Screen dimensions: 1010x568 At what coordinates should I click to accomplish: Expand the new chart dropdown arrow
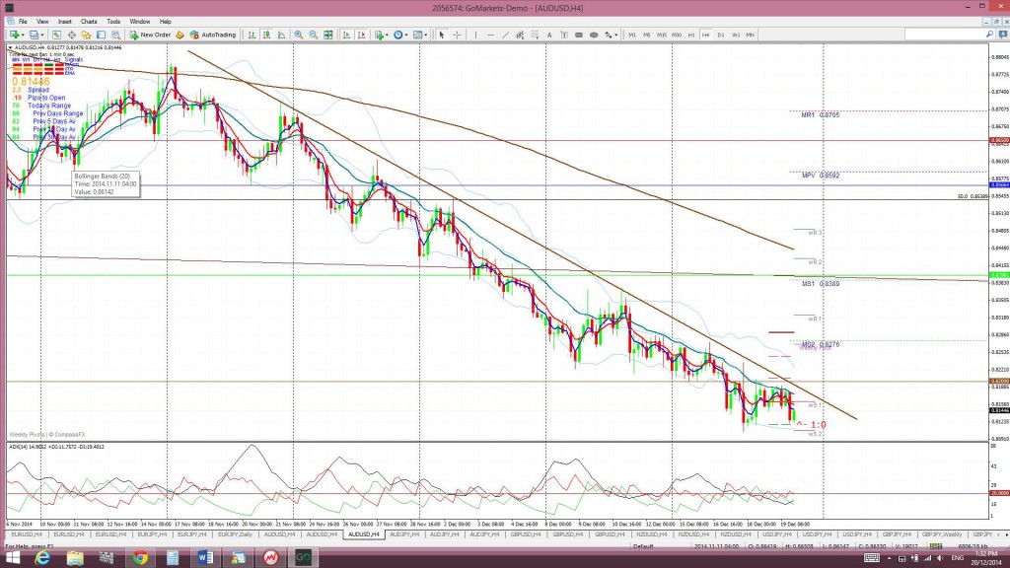click(23, 35)
